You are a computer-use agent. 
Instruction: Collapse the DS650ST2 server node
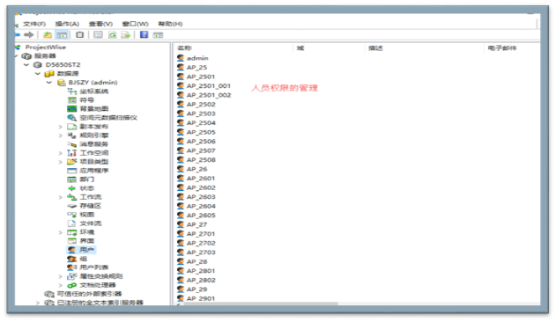point(26,64)
